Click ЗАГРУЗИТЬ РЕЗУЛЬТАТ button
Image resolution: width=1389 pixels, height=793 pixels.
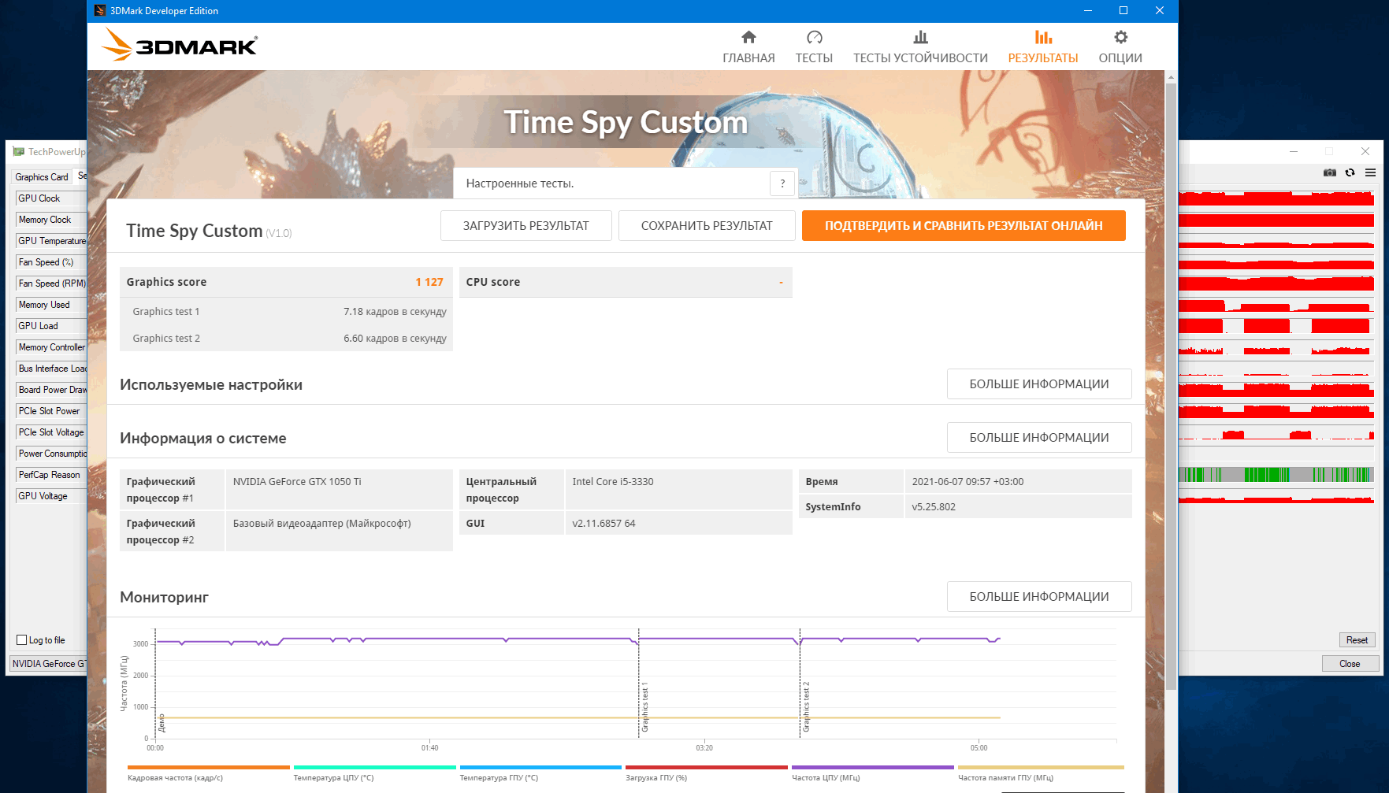pos(526,225)
